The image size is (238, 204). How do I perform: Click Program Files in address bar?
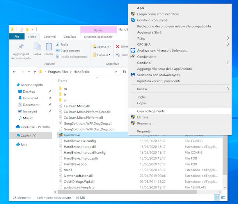tap(58, 72)
